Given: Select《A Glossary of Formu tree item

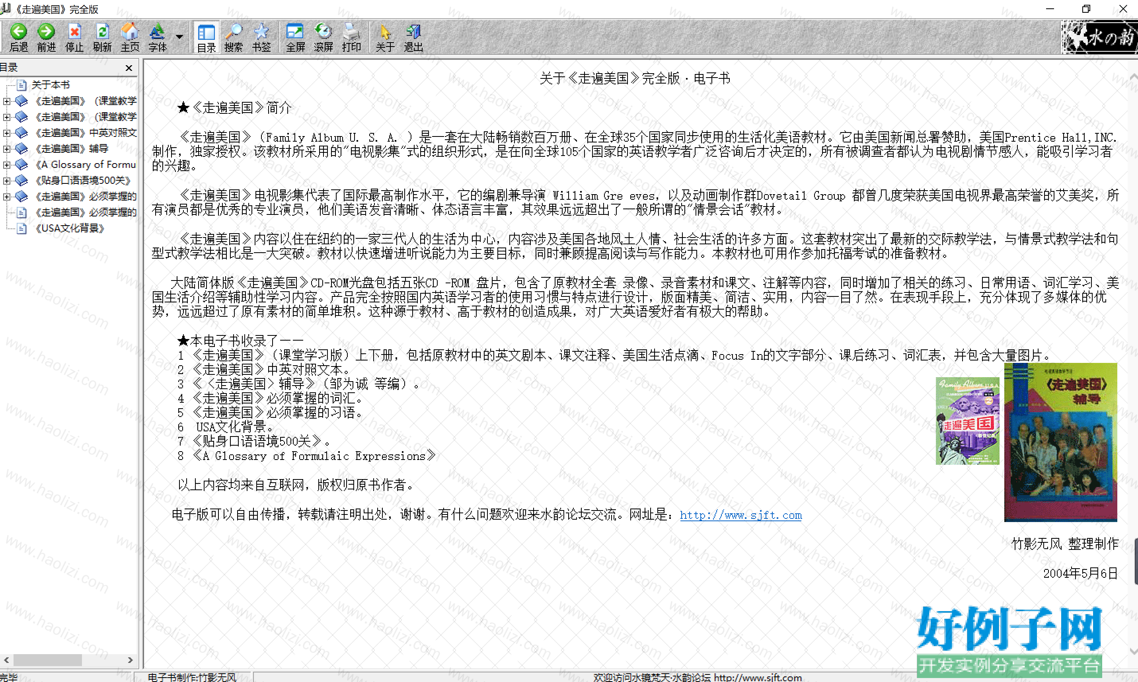Looking at the screenshot, I should click(x=86, y=164).
